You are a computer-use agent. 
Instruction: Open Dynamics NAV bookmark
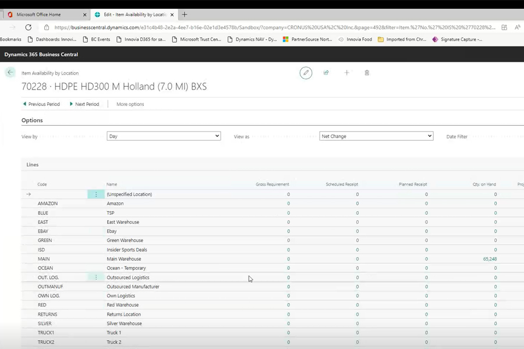point(252,40)
